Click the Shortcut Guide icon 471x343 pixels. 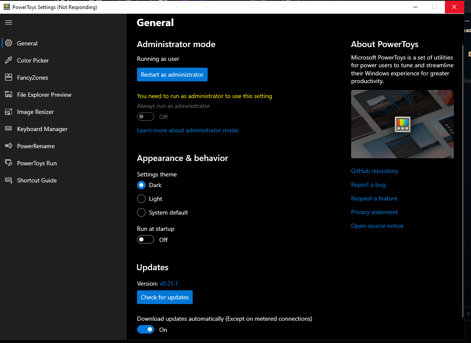point(9,180)
